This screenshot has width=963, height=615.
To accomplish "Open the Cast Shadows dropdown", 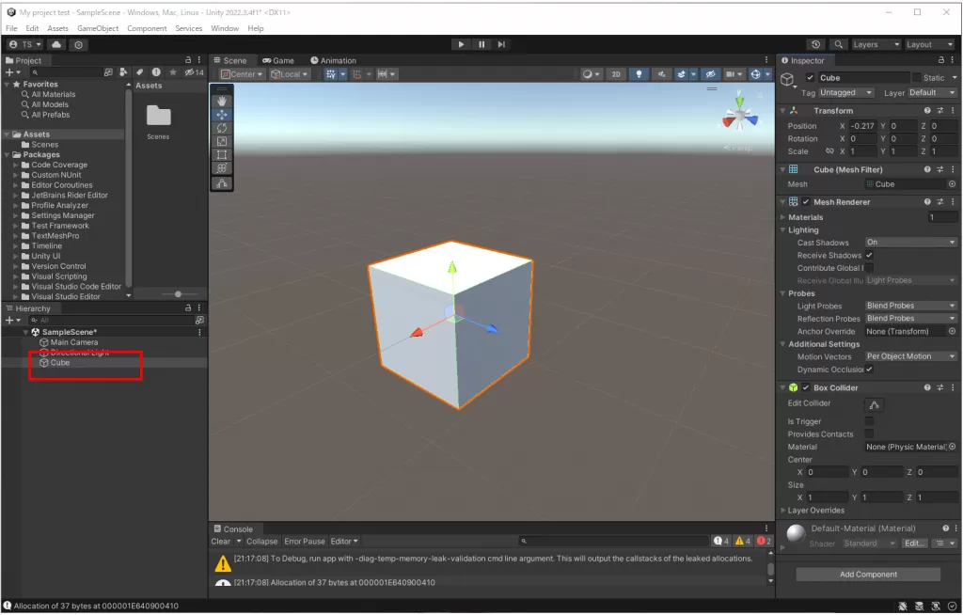I will [x=909, y=243].
